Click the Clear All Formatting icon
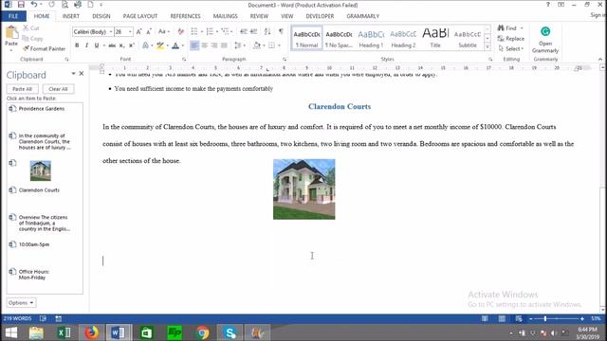Screen dimensions: 607x341 click(181, 31)
